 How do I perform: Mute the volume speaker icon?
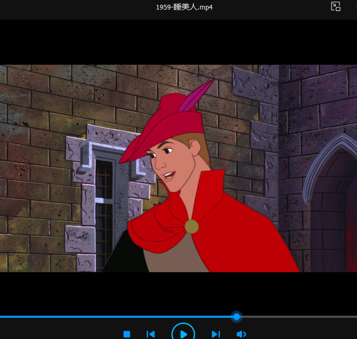click(x=241, y=334)
